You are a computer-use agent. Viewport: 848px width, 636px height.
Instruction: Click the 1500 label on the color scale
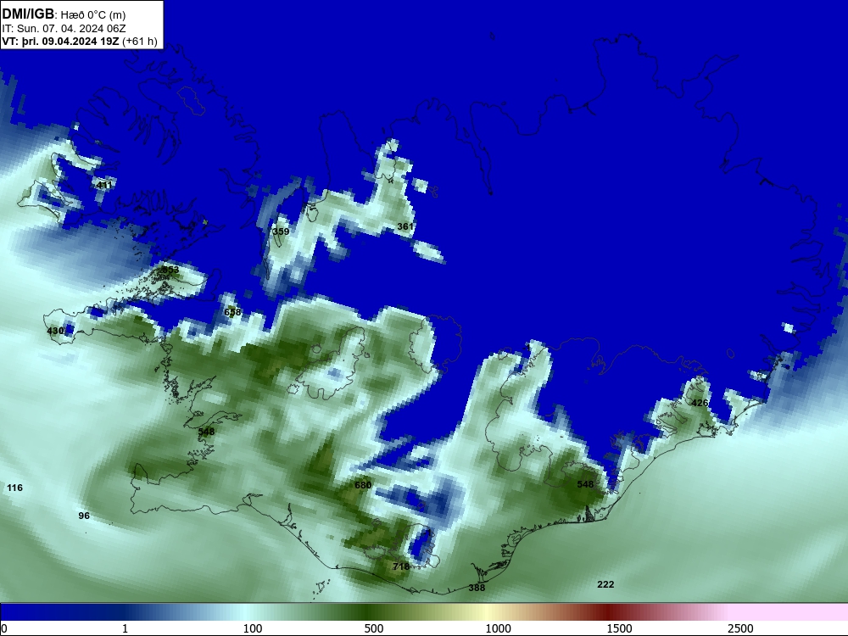click(619, 628)
